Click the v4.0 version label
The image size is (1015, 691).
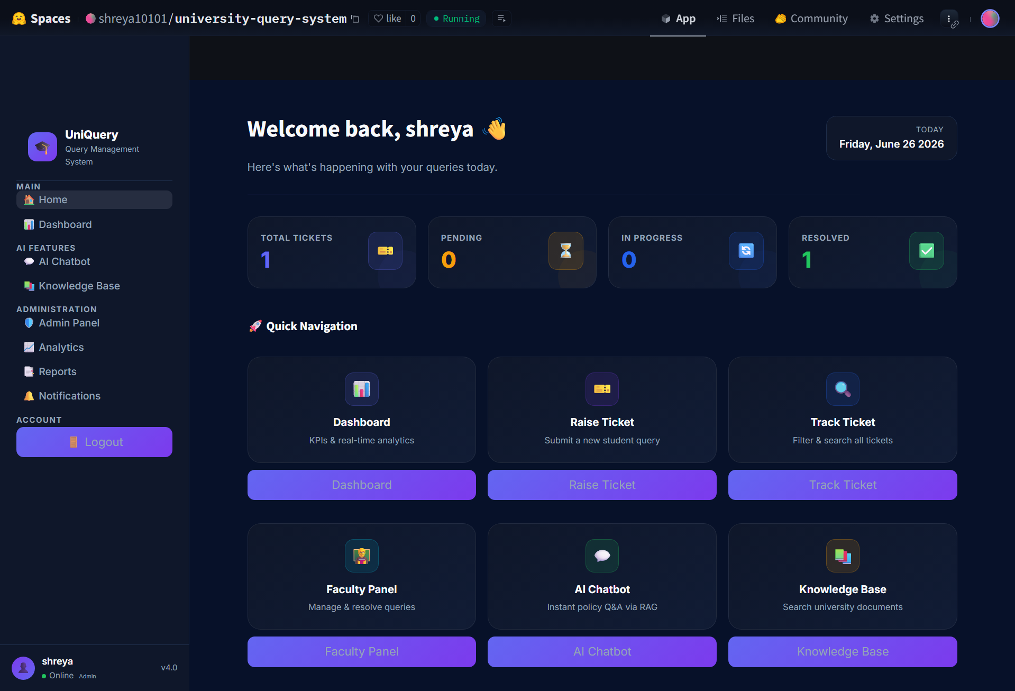tap(169, 668)
